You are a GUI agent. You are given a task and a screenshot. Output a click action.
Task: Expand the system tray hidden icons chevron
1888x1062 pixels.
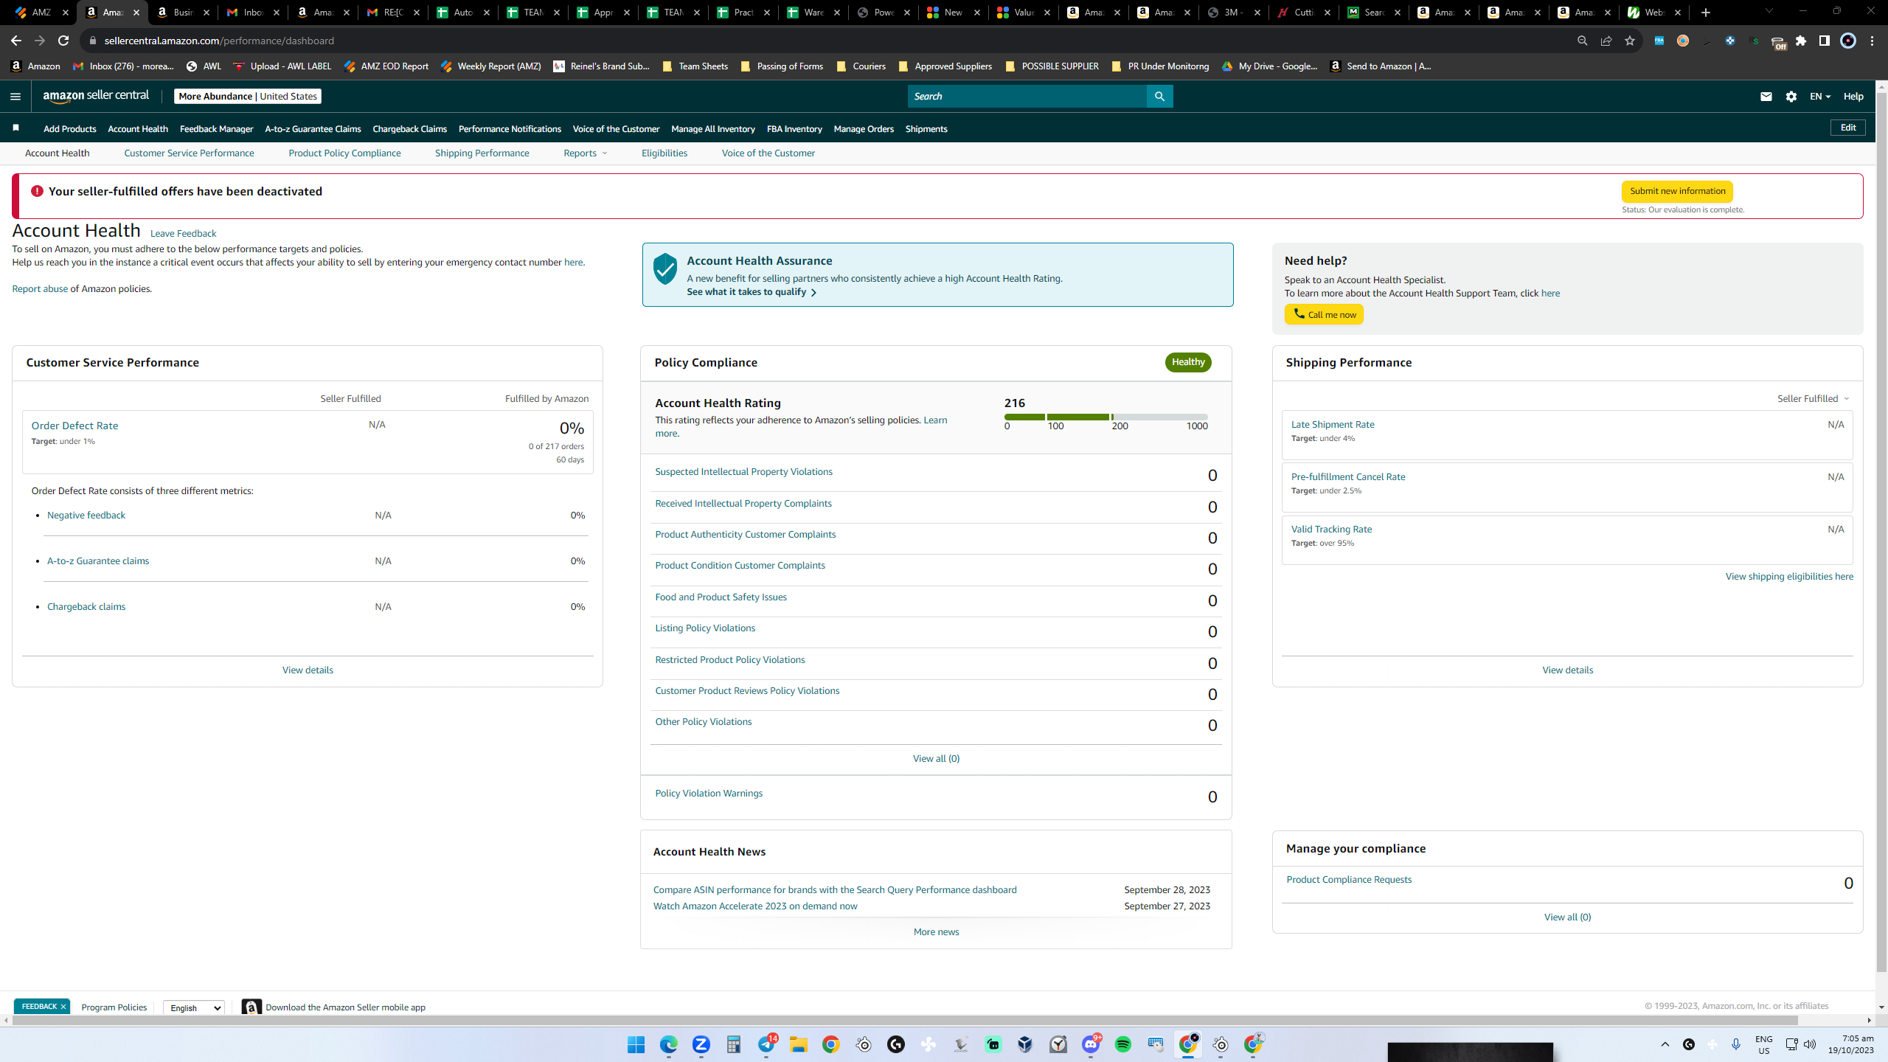coord(1665,1044)
